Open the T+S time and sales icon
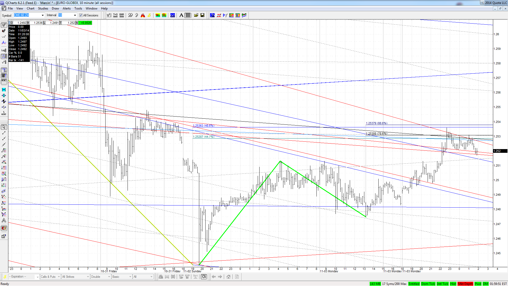Viewport: 508px width, 286px height. point(115,15)
